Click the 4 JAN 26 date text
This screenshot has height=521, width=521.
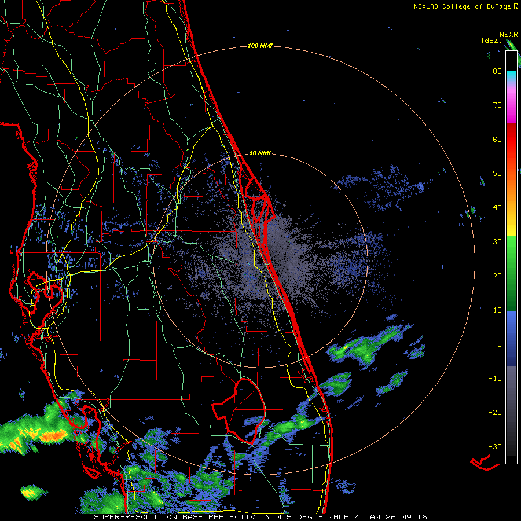pos(376,517)
